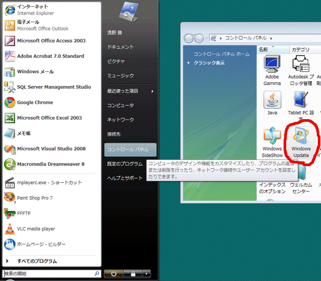Open コントロール パネル ホーム link
This screenshot has height=281, width=321.
[x=221, y=54]
